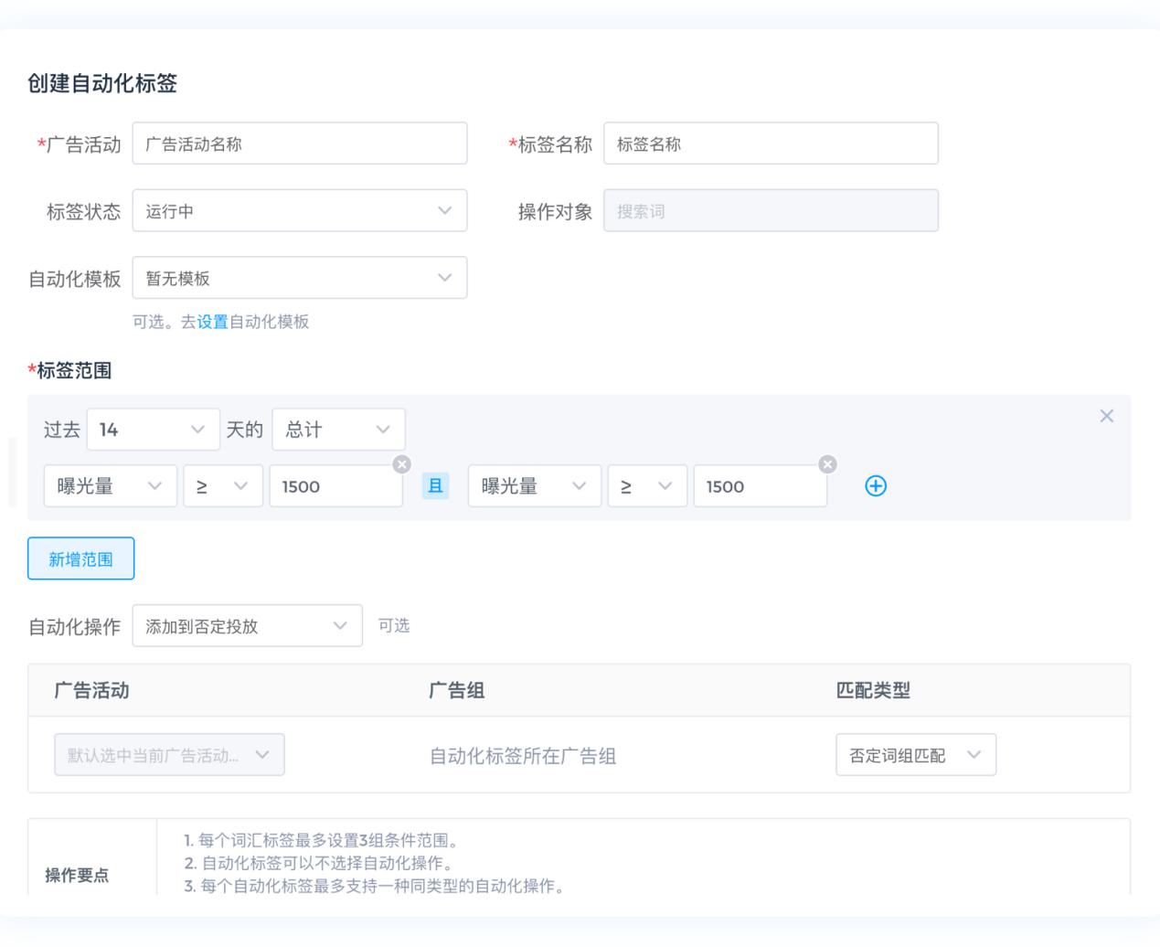The width and height of the screenshot is (1160, 947).
Task: Open the second ≥ comparison operator dropdown
Action: 646,486
